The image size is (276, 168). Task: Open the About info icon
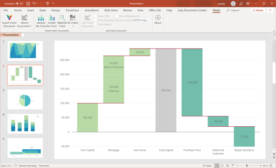pos(158,18)
